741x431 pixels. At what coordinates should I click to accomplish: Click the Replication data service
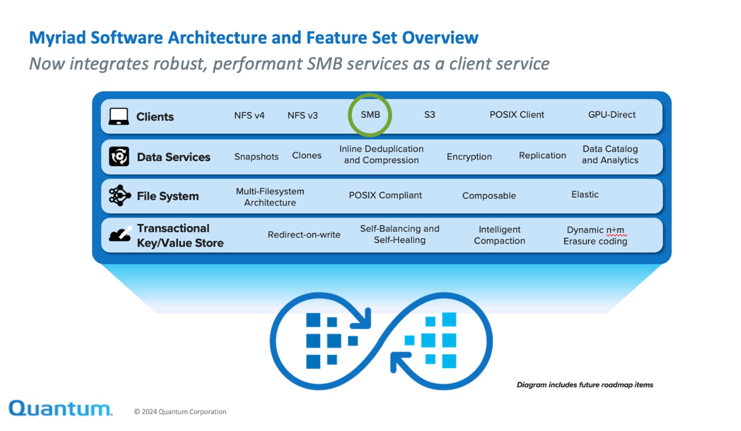tap(543, 156)
